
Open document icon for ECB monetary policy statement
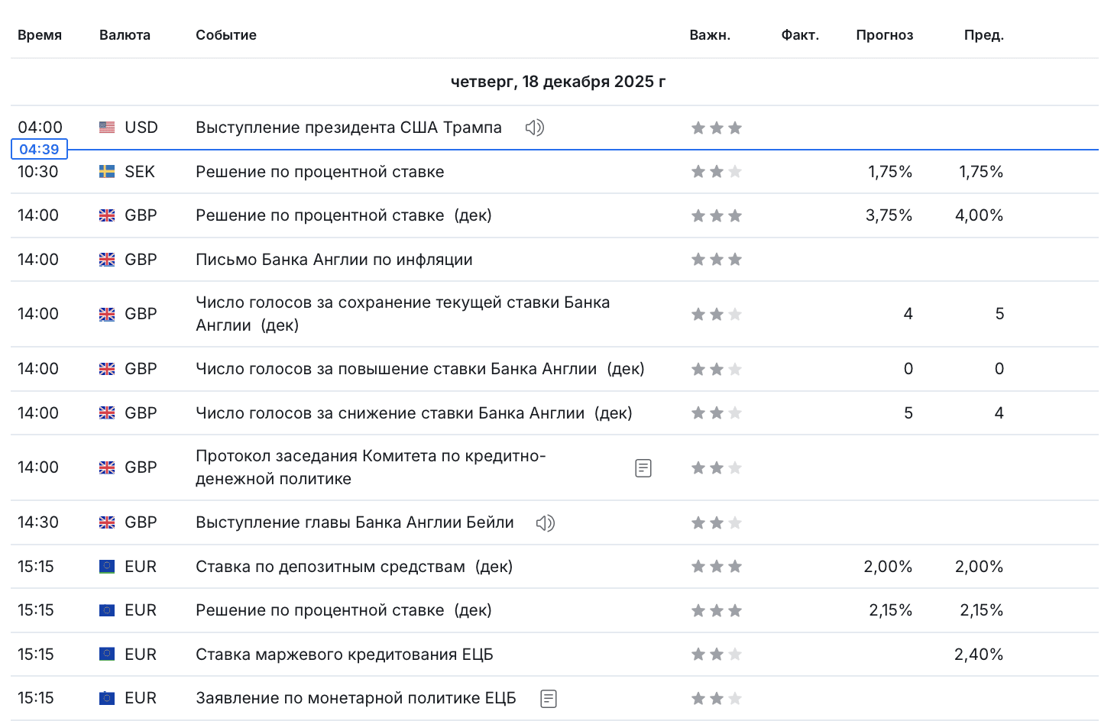(549, 699)
